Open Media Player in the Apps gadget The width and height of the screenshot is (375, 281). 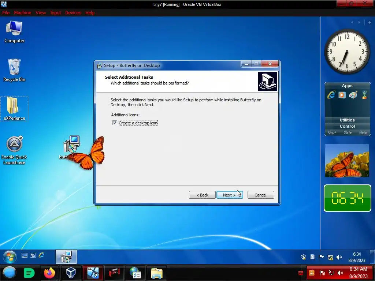[342, 95]
